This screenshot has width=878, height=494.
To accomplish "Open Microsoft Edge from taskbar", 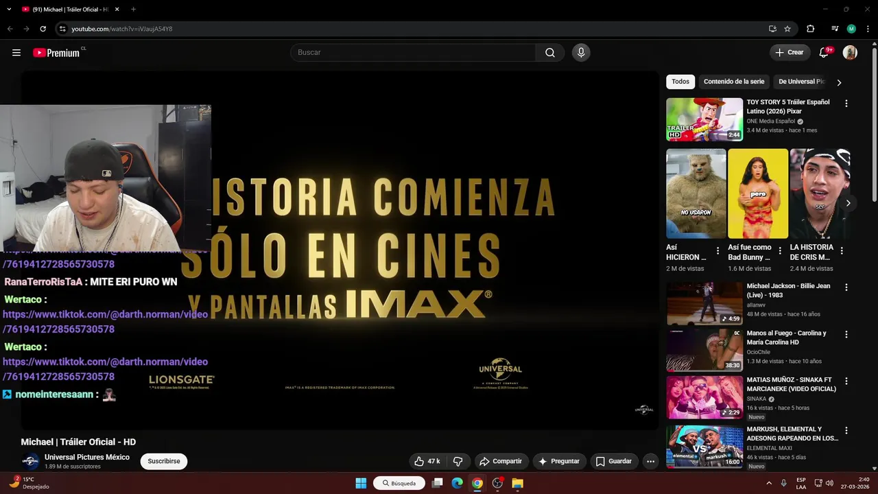I will 457,483.
